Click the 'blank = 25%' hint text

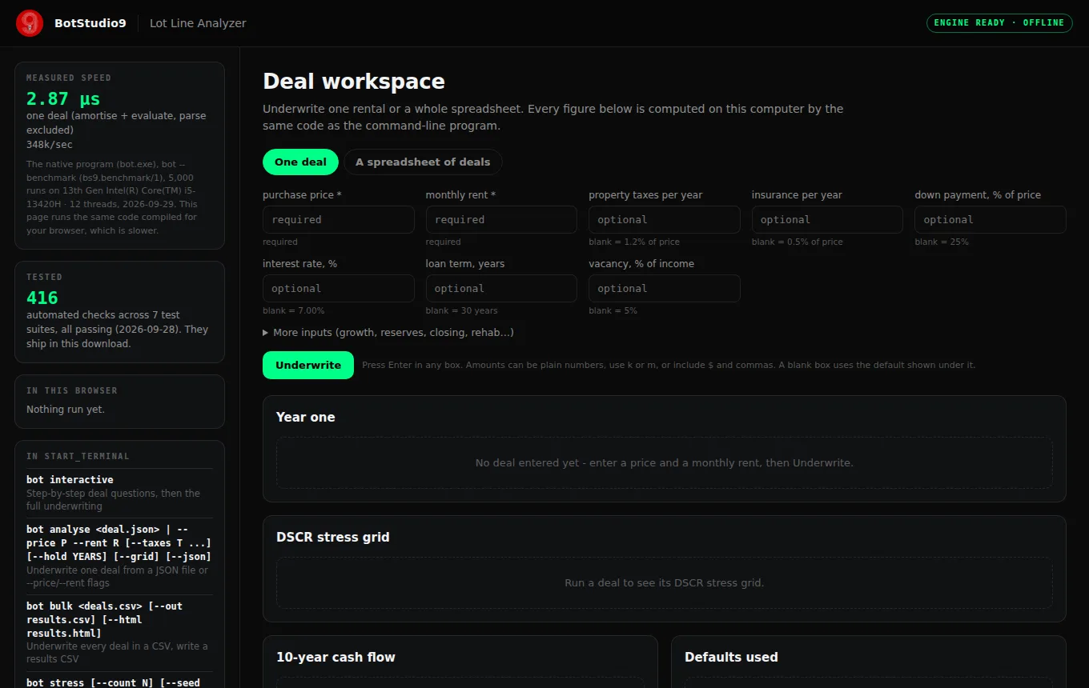(x=942, y=242)
